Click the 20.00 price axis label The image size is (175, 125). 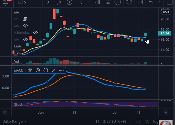(x=165, y=19)
